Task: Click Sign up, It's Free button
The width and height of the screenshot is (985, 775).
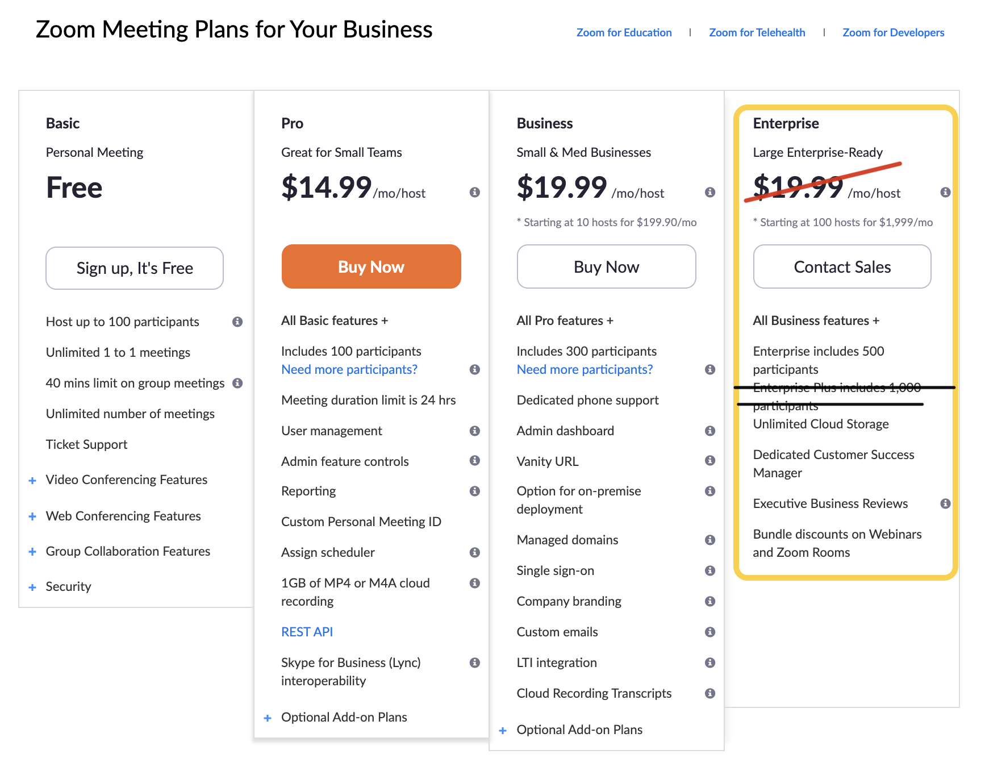Action: 135,268
